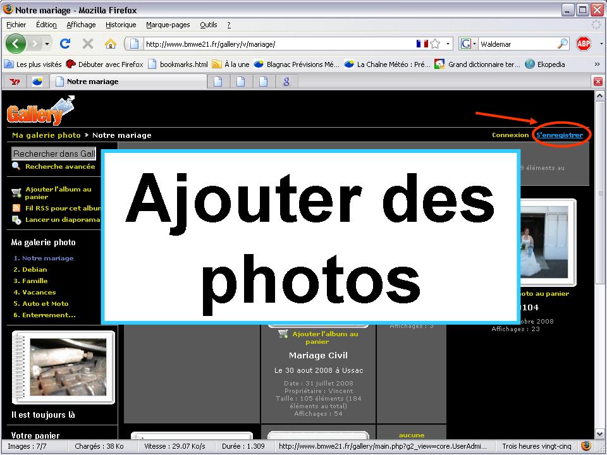Open the Affichage menu
The width and height of the screenshot is (607, 455).
pyautogui.click(x=81, y=25)
